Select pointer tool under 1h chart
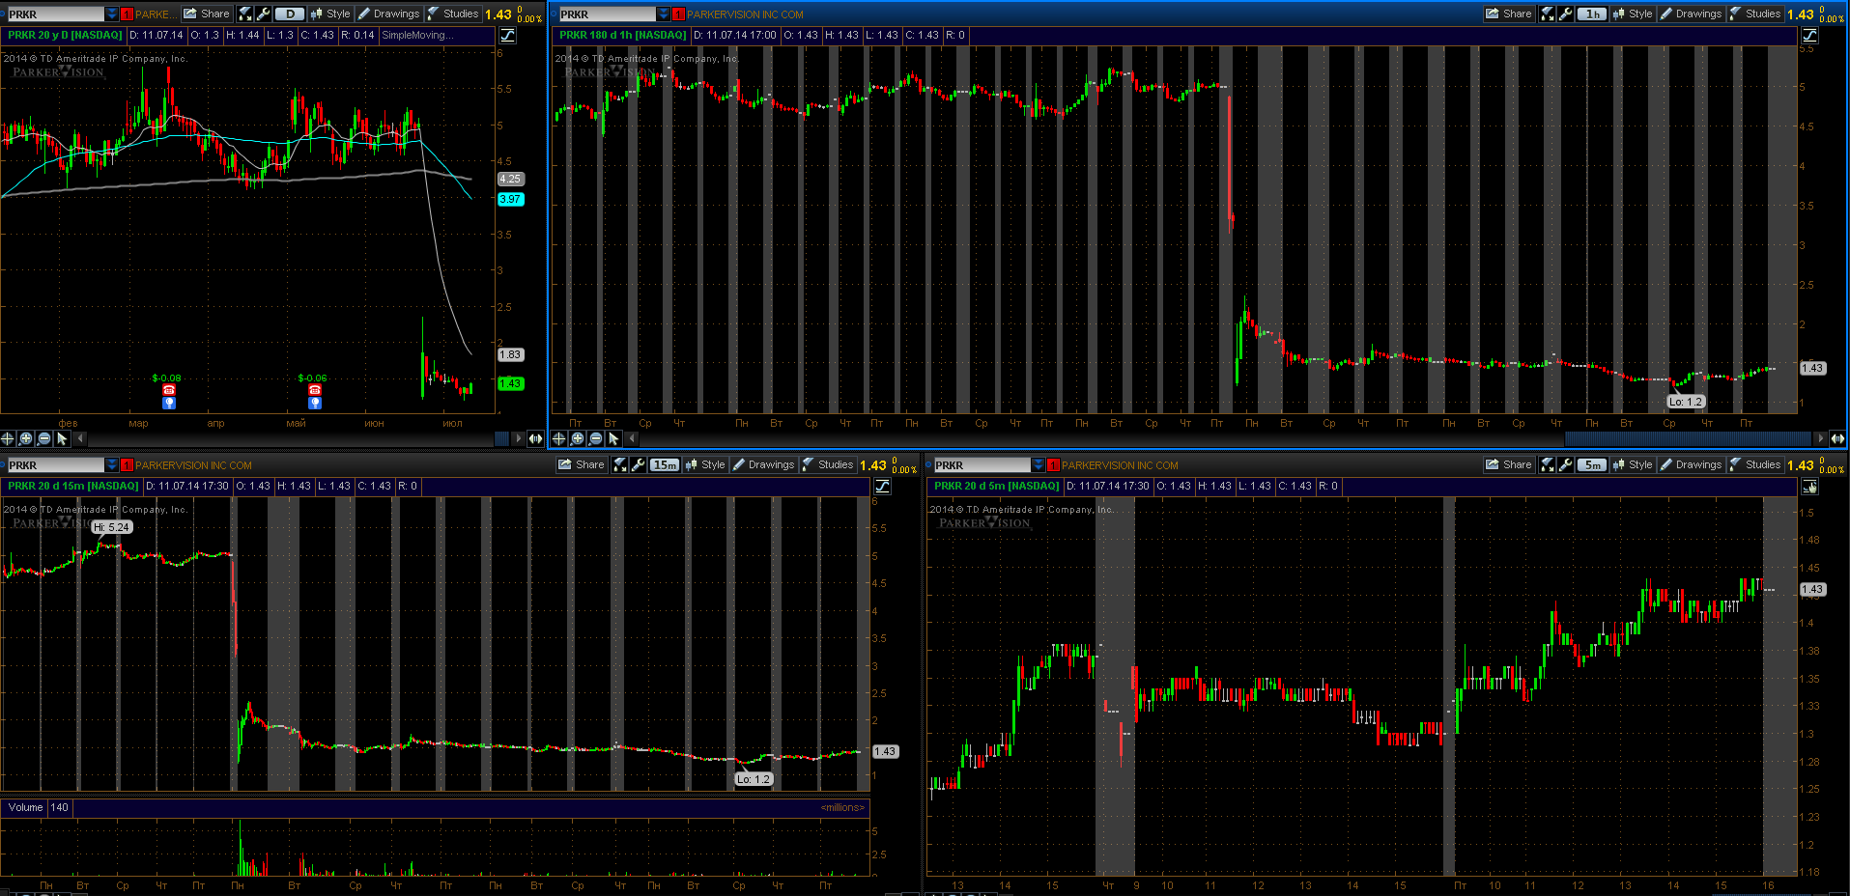Screen dimensions: 1850x896 (x=613, y=438)
